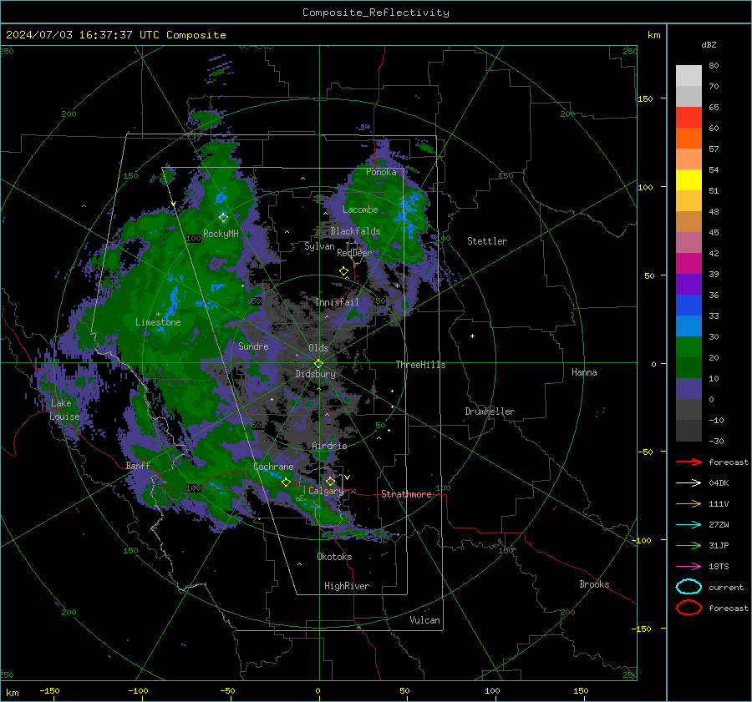Click the Blackfalds label
752x702 pixels.
[x=355, y=231]
